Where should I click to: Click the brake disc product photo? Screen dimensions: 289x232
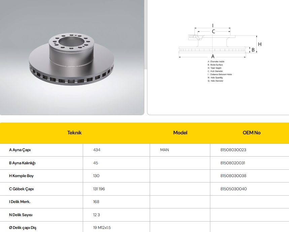72,57
